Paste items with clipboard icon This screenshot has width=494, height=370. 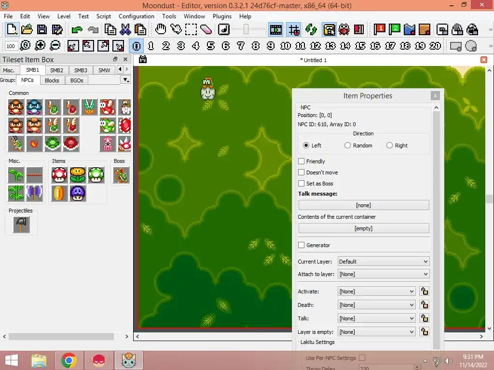point(140,29)
